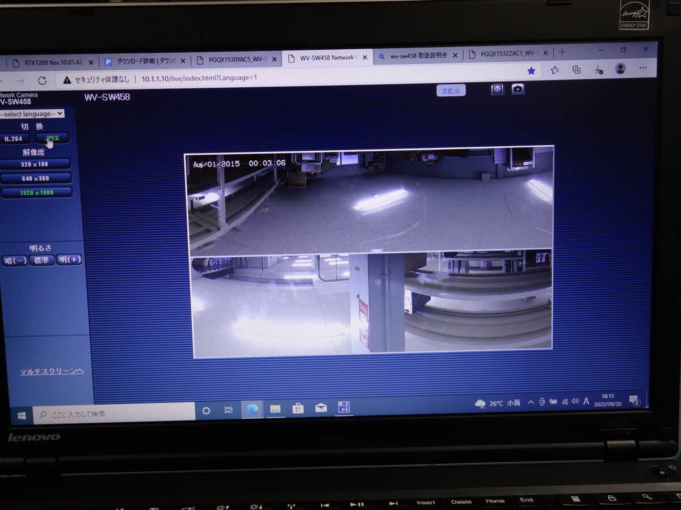The height and width of the screenshot is (510, 681).
Task: Open the browser collections icon
Action: pyautogui.click(x=577, y=70)
